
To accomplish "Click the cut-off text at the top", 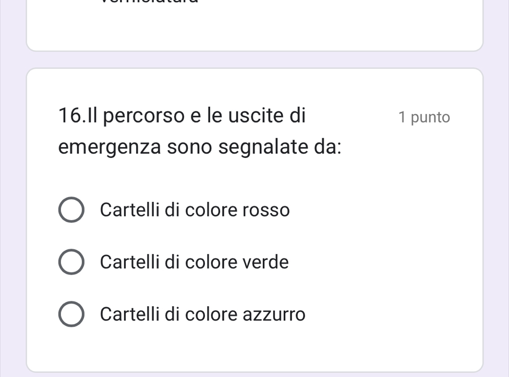I will click(149, 2).
